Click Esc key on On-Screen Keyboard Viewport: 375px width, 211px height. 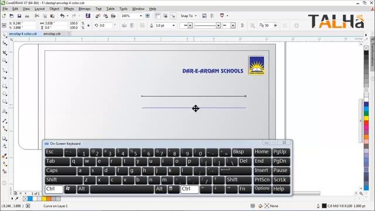coord(54,152)
